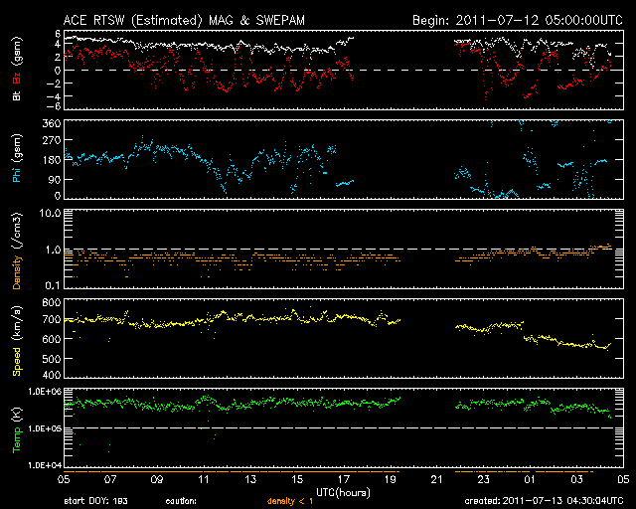Click the green Temp (K) axis label
The image size is (636, 509).
pyautogui.click(x=16, y=425)
